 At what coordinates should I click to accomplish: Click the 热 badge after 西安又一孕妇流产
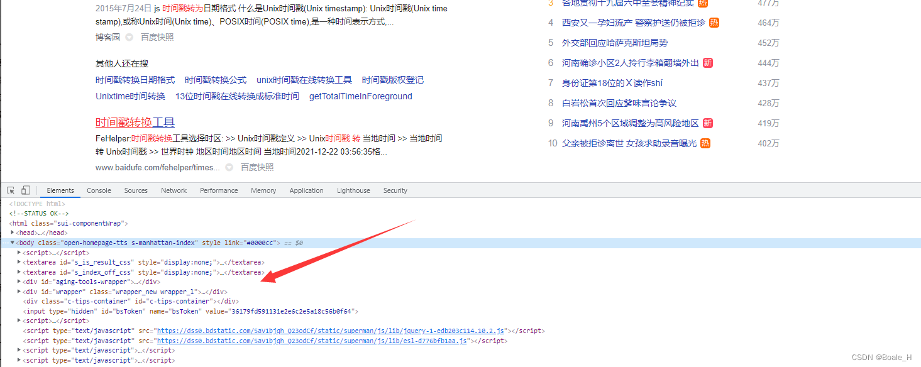[x=714, y=23]
